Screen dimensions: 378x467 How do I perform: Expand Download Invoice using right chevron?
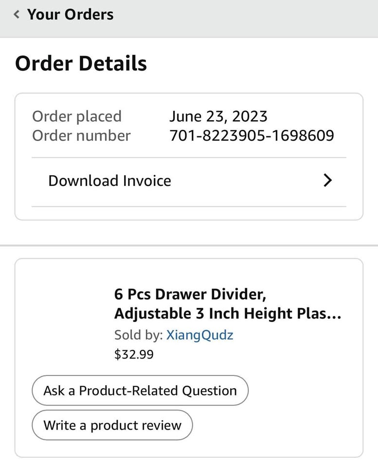click(328, 181)
